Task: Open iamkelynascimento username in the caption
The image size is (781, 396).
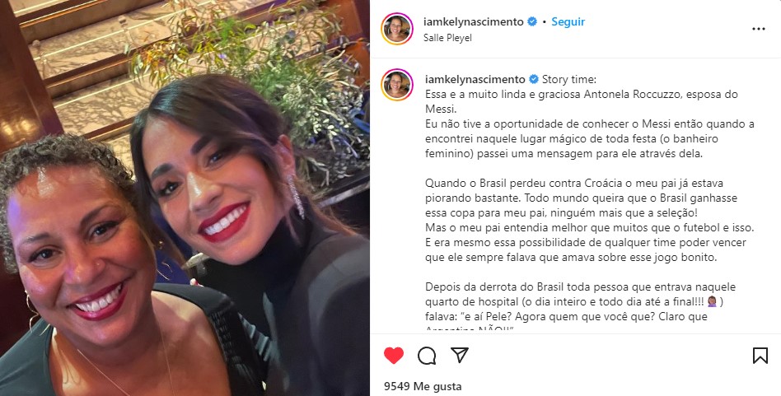Action: pos(475,79)
